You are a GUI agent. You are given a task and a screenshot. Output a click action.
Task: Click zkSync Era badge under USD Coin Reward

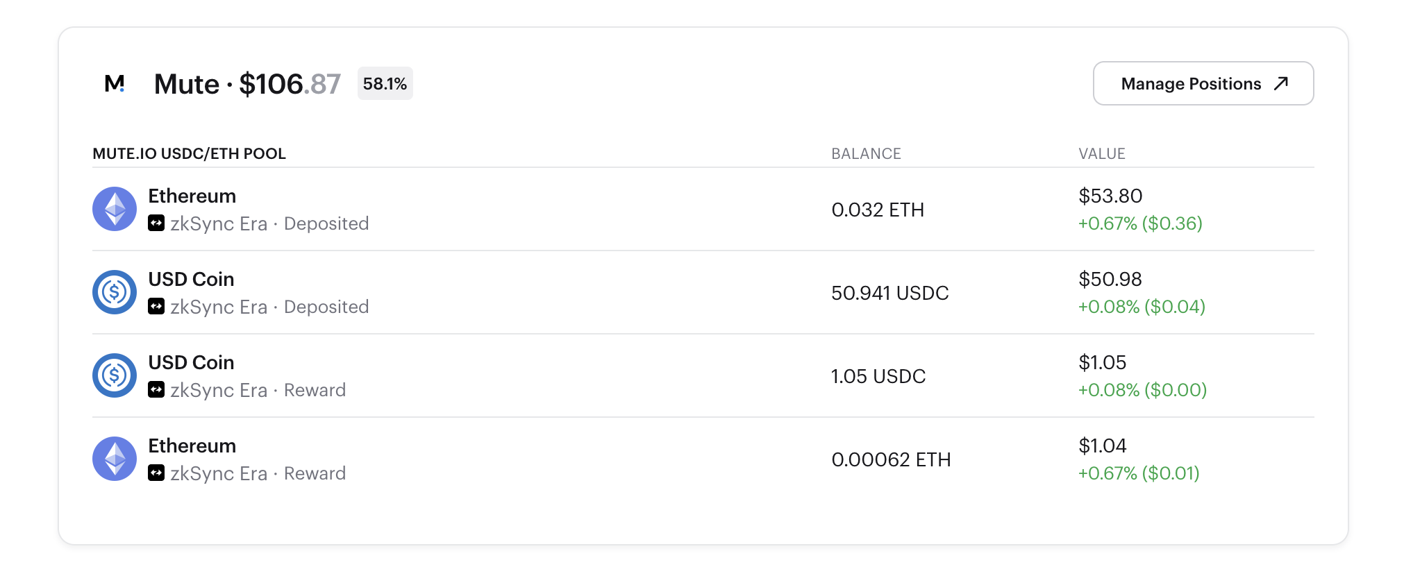tap(156, 390)
